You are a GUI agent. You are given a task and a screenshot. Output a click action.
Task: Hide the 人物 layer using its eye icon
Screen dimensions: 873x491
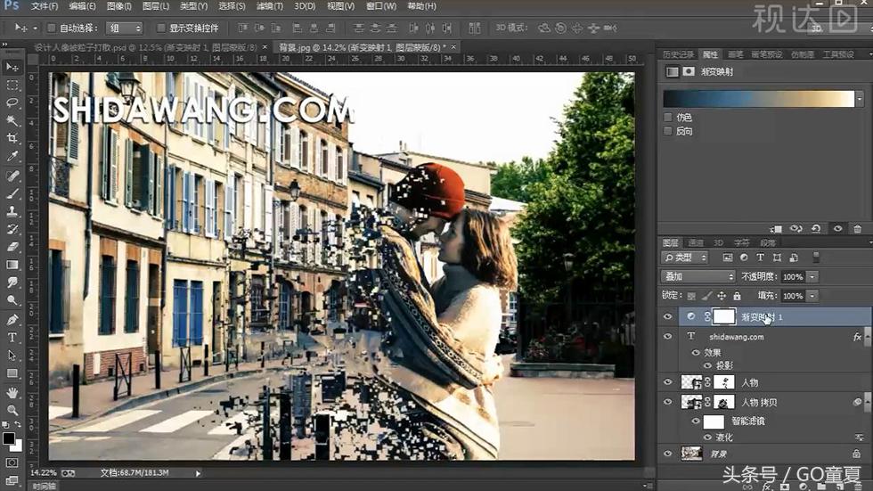668,381
